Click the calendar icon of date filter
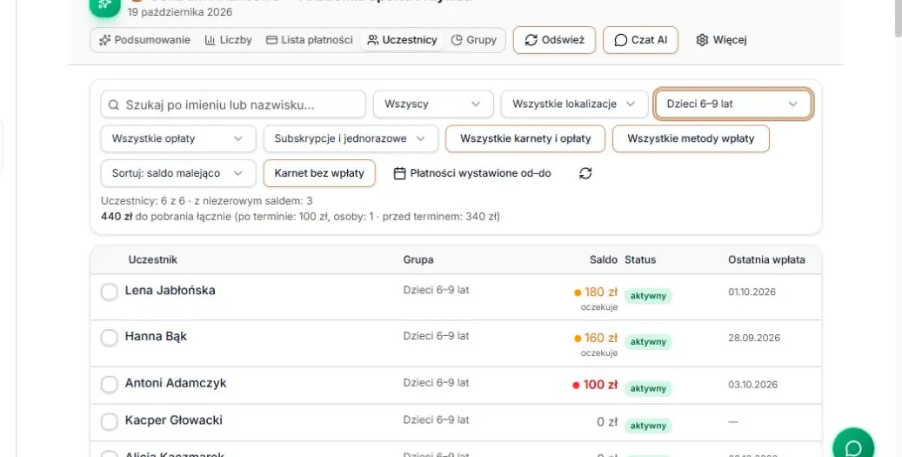This screenshot has width=902, height=457. point(399,173)
